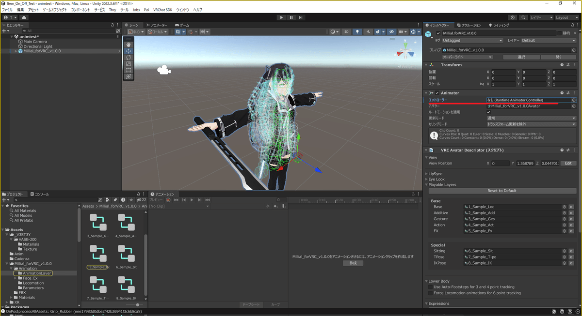Open Animator component preset icon

(568, 93)
